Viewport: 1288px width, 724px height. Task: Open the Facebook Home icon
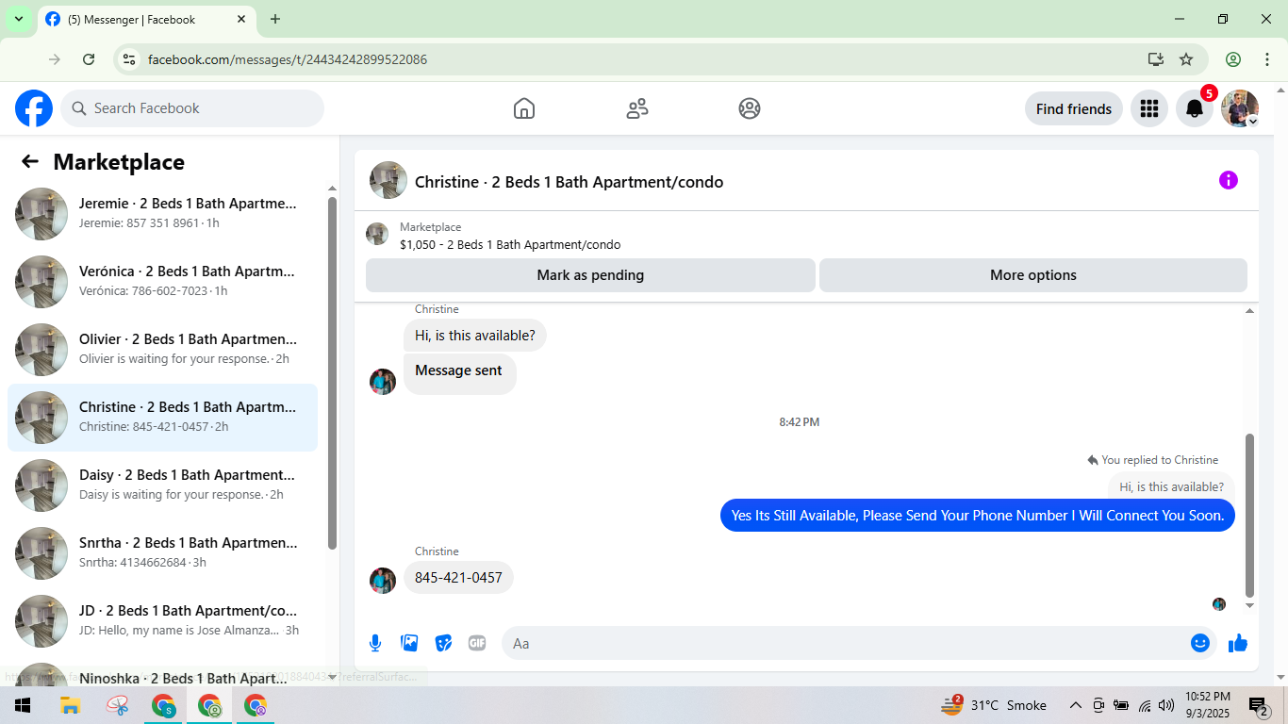coord(524,108)
